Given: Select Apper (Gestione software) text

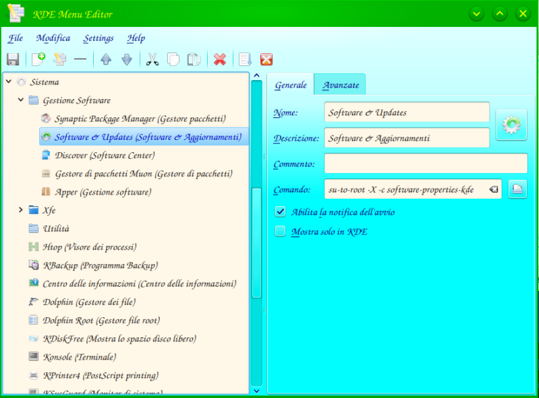Looking at the screenshot, I should (x=103, y=192).
